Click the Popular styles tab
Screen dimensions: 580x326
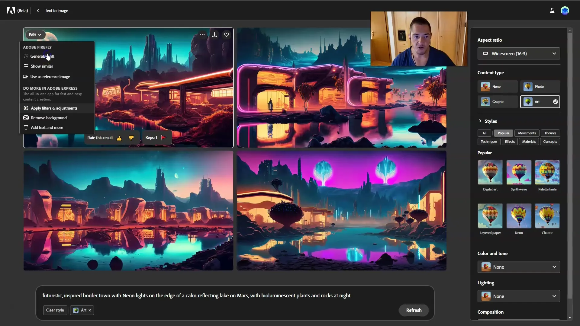pyautogui.click(x=504, y=133)
